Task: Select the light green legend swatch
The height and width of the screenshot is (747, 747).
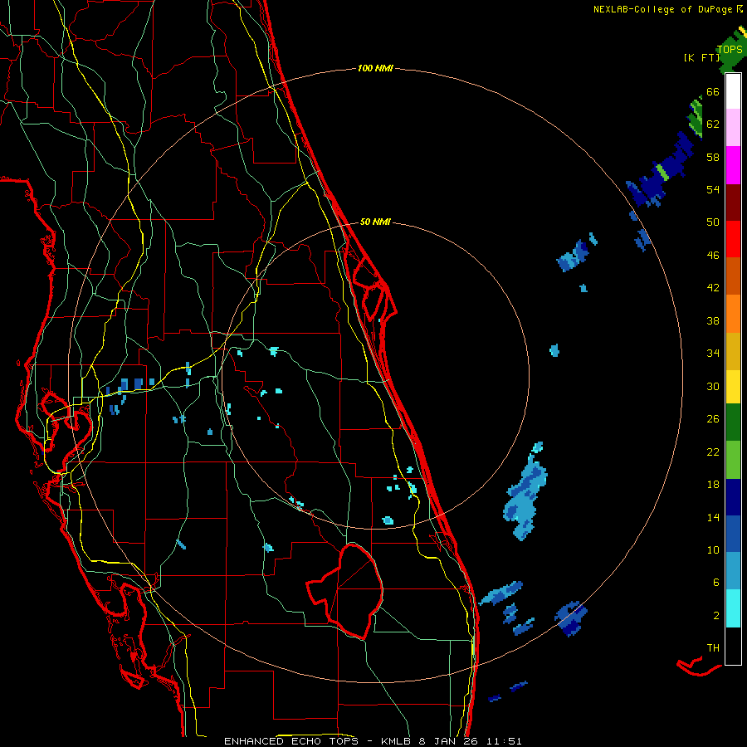Action: [x=733, y=460]
